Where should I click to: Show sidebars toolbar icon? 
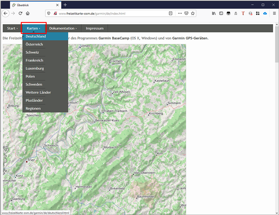coord(221,13)
